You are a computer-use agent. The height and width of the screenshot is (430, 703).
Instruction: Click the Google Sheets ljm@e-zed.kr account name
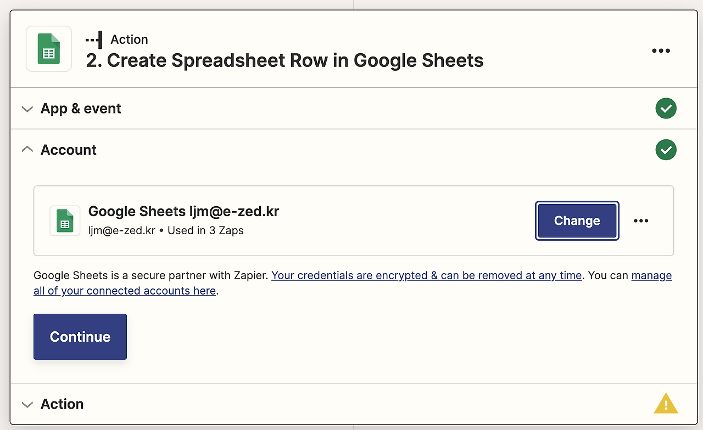pos(183,211)
